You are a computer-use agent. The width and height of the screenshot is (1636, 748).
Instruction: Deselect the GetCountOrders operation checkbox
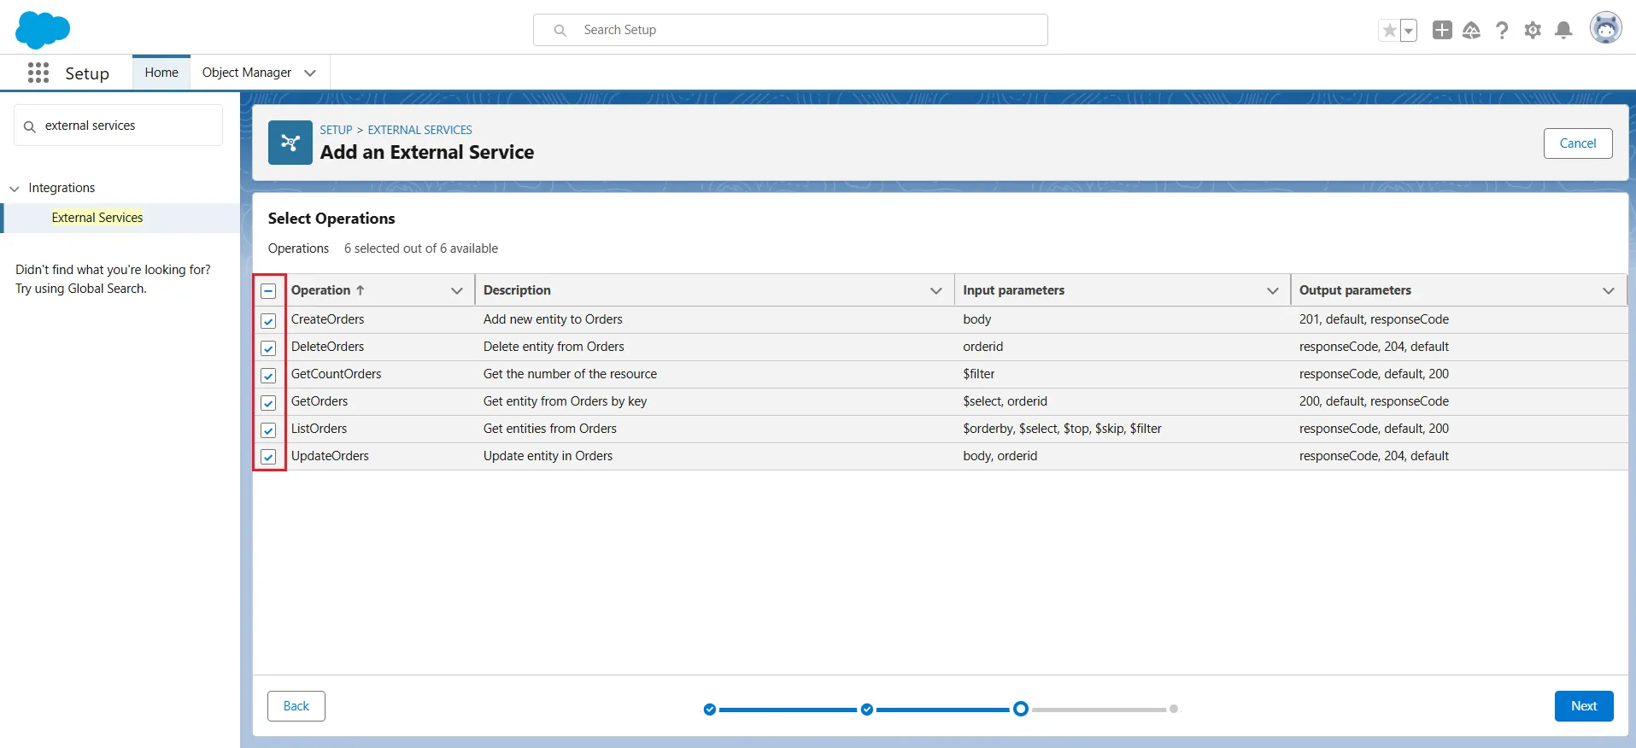[268, 376]
